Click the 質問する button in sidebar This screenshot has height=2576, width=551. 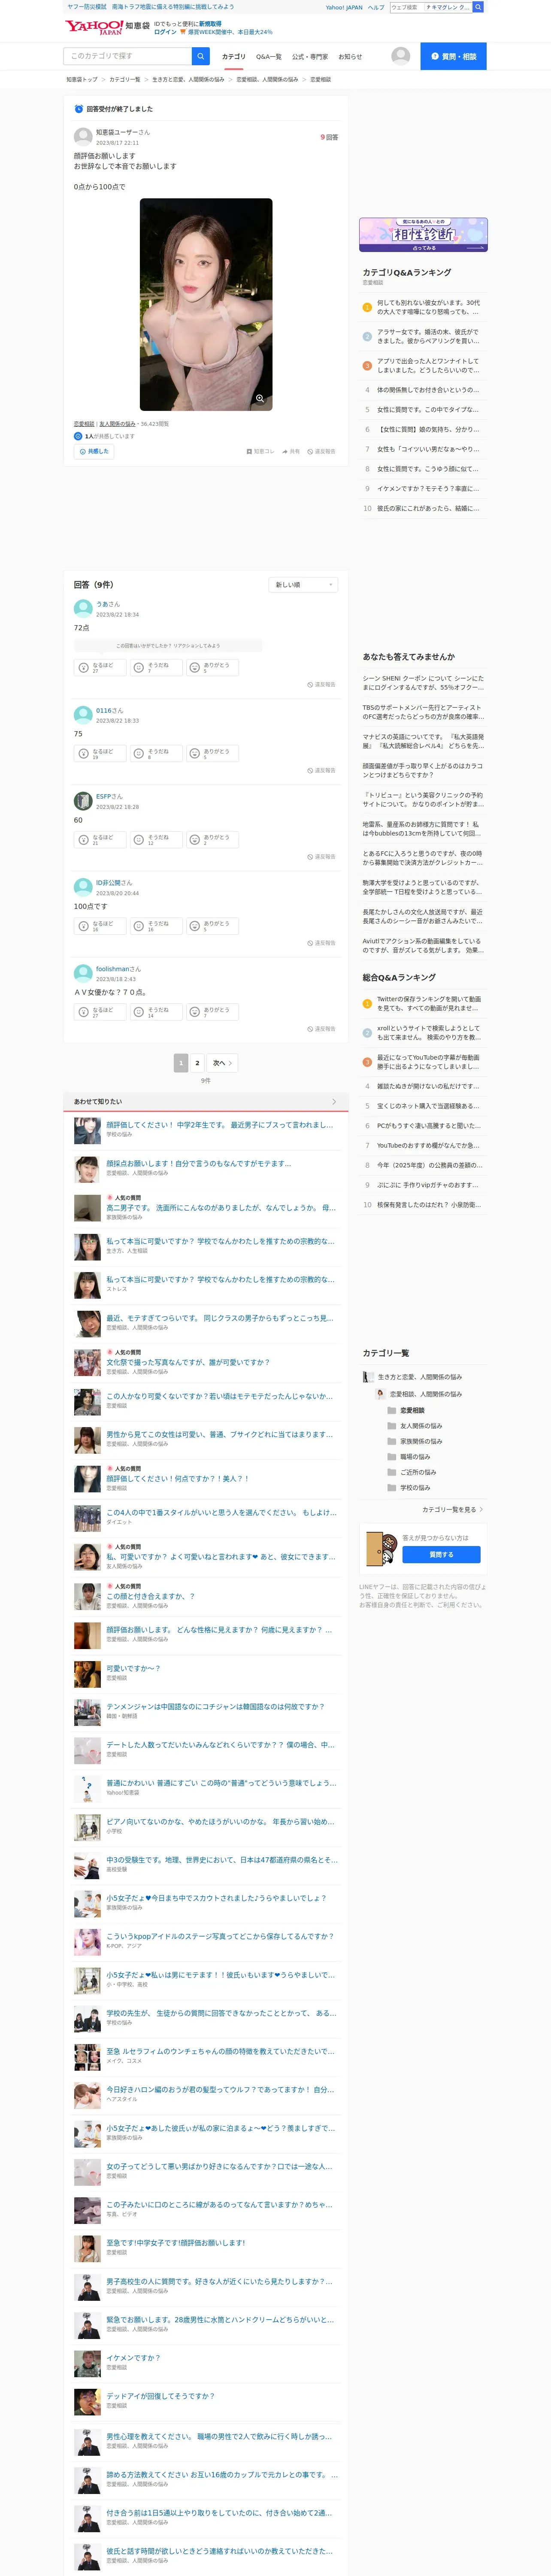coord(441,1554)
